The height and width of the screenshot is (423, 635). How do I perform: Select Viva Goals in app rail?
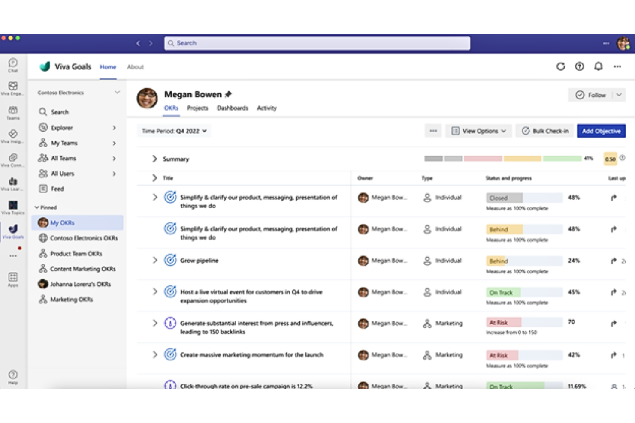tap(13, 231)
